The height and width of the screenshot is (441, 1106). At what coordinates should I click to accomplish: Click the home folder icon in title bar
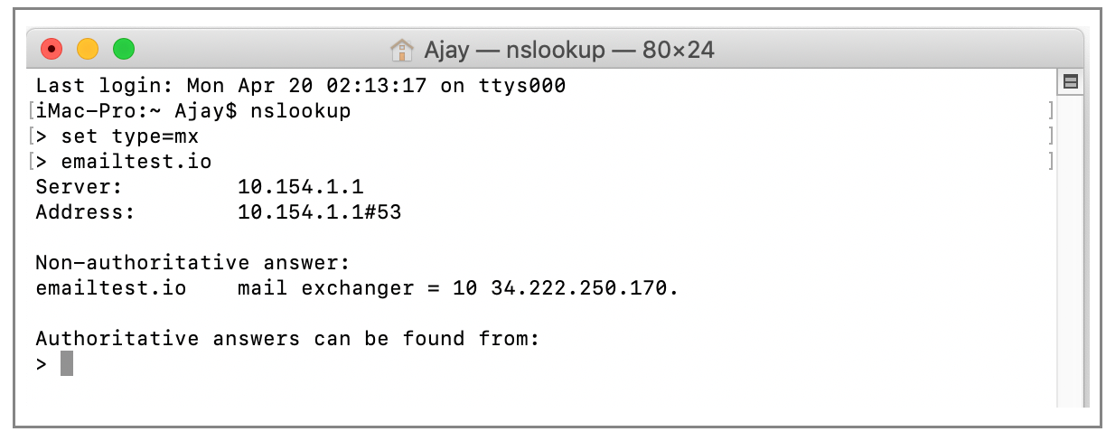401,49
